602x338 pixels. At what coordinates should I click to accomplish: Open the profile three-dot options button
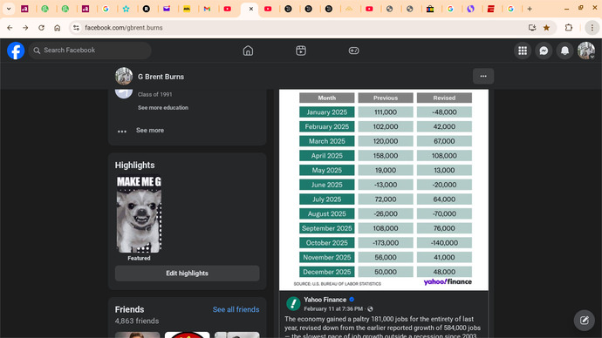[x=483, y=77]
